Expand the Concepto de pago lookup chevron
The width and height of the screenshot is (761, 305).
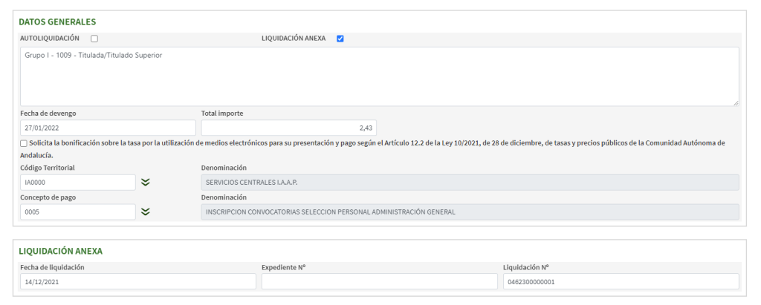[146, 212]
